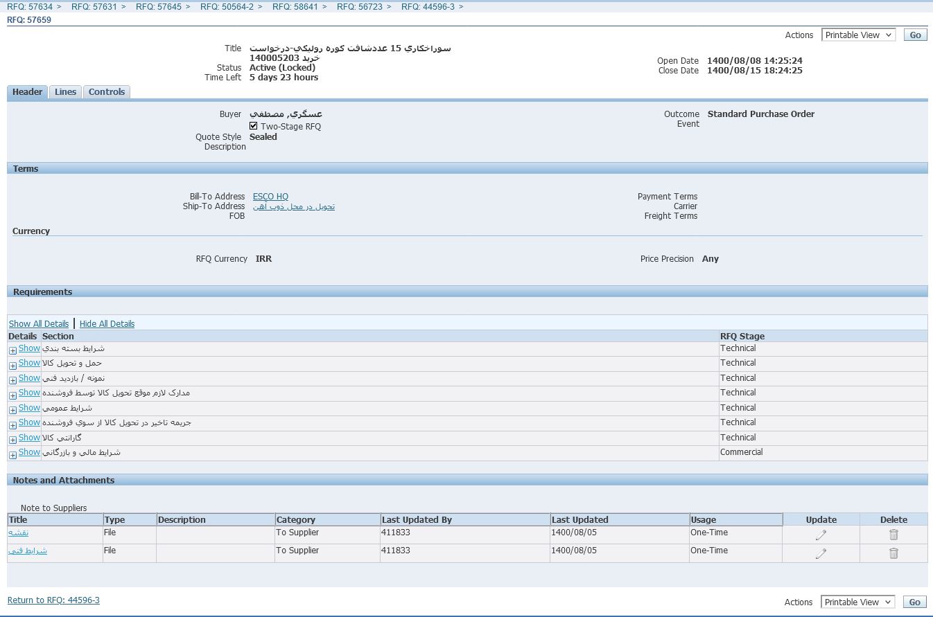The image size is (933, 617).
Task: Click the Standard Purchase Order outcome text
Action: pyautogui.click(x=761, y=114)
